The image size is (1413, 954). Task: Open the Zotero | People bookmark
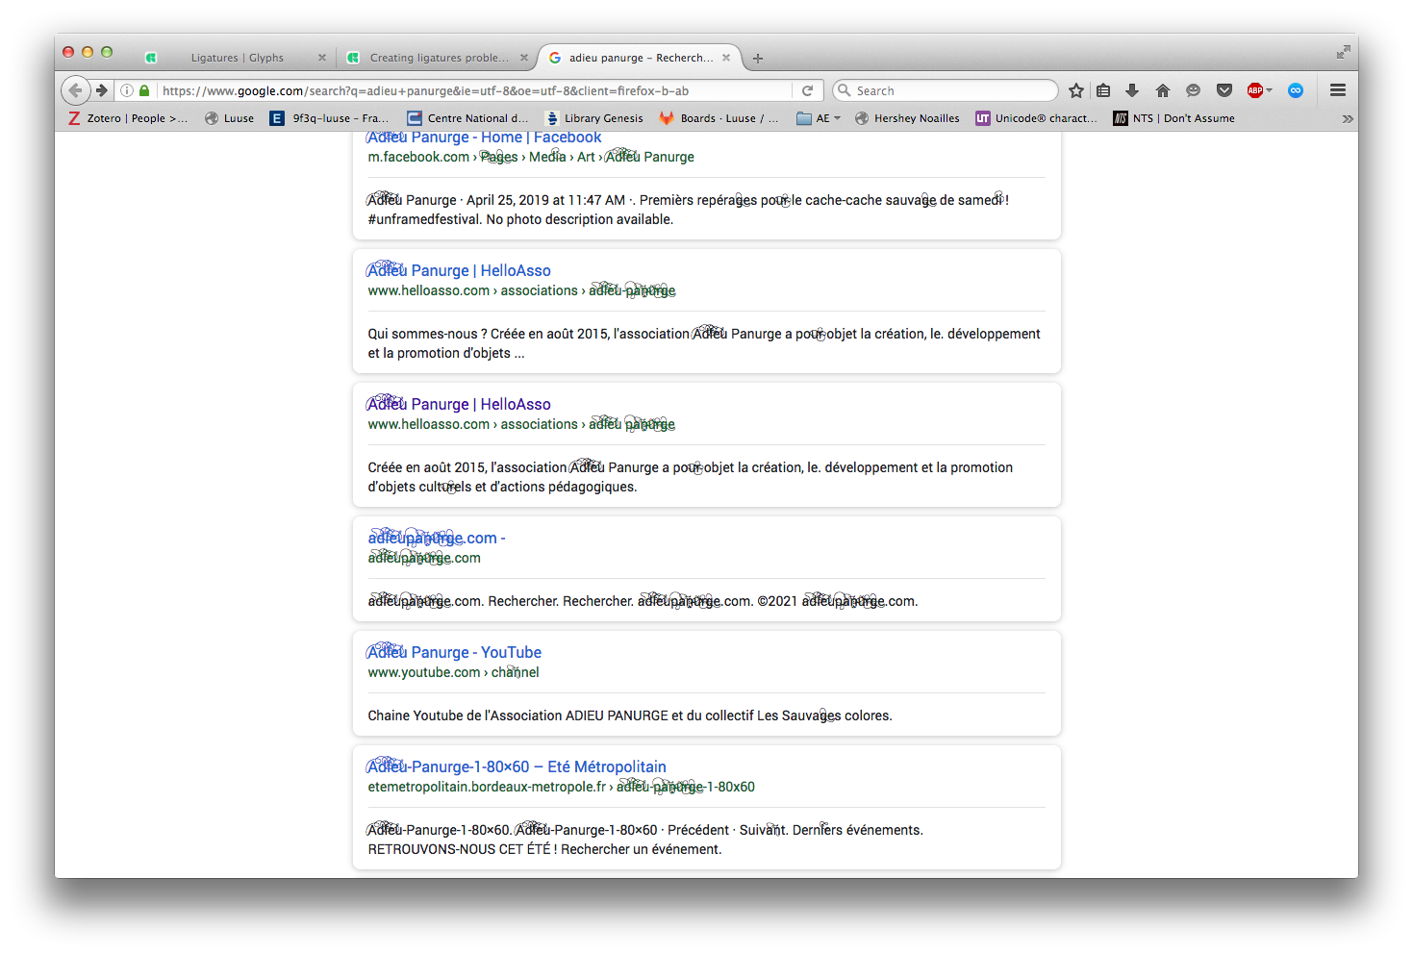click(x=128, y=118)
